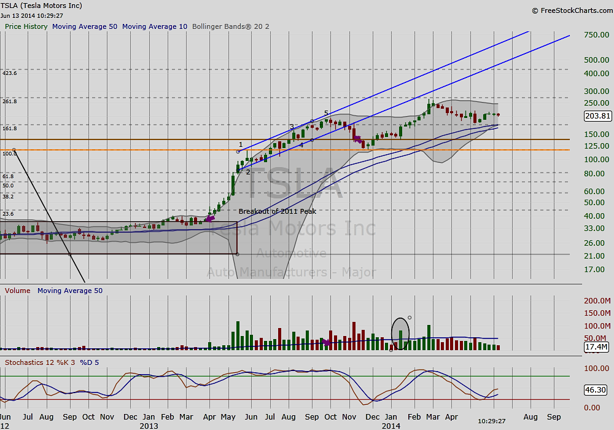Click the 40.00 price axis label

594,216
